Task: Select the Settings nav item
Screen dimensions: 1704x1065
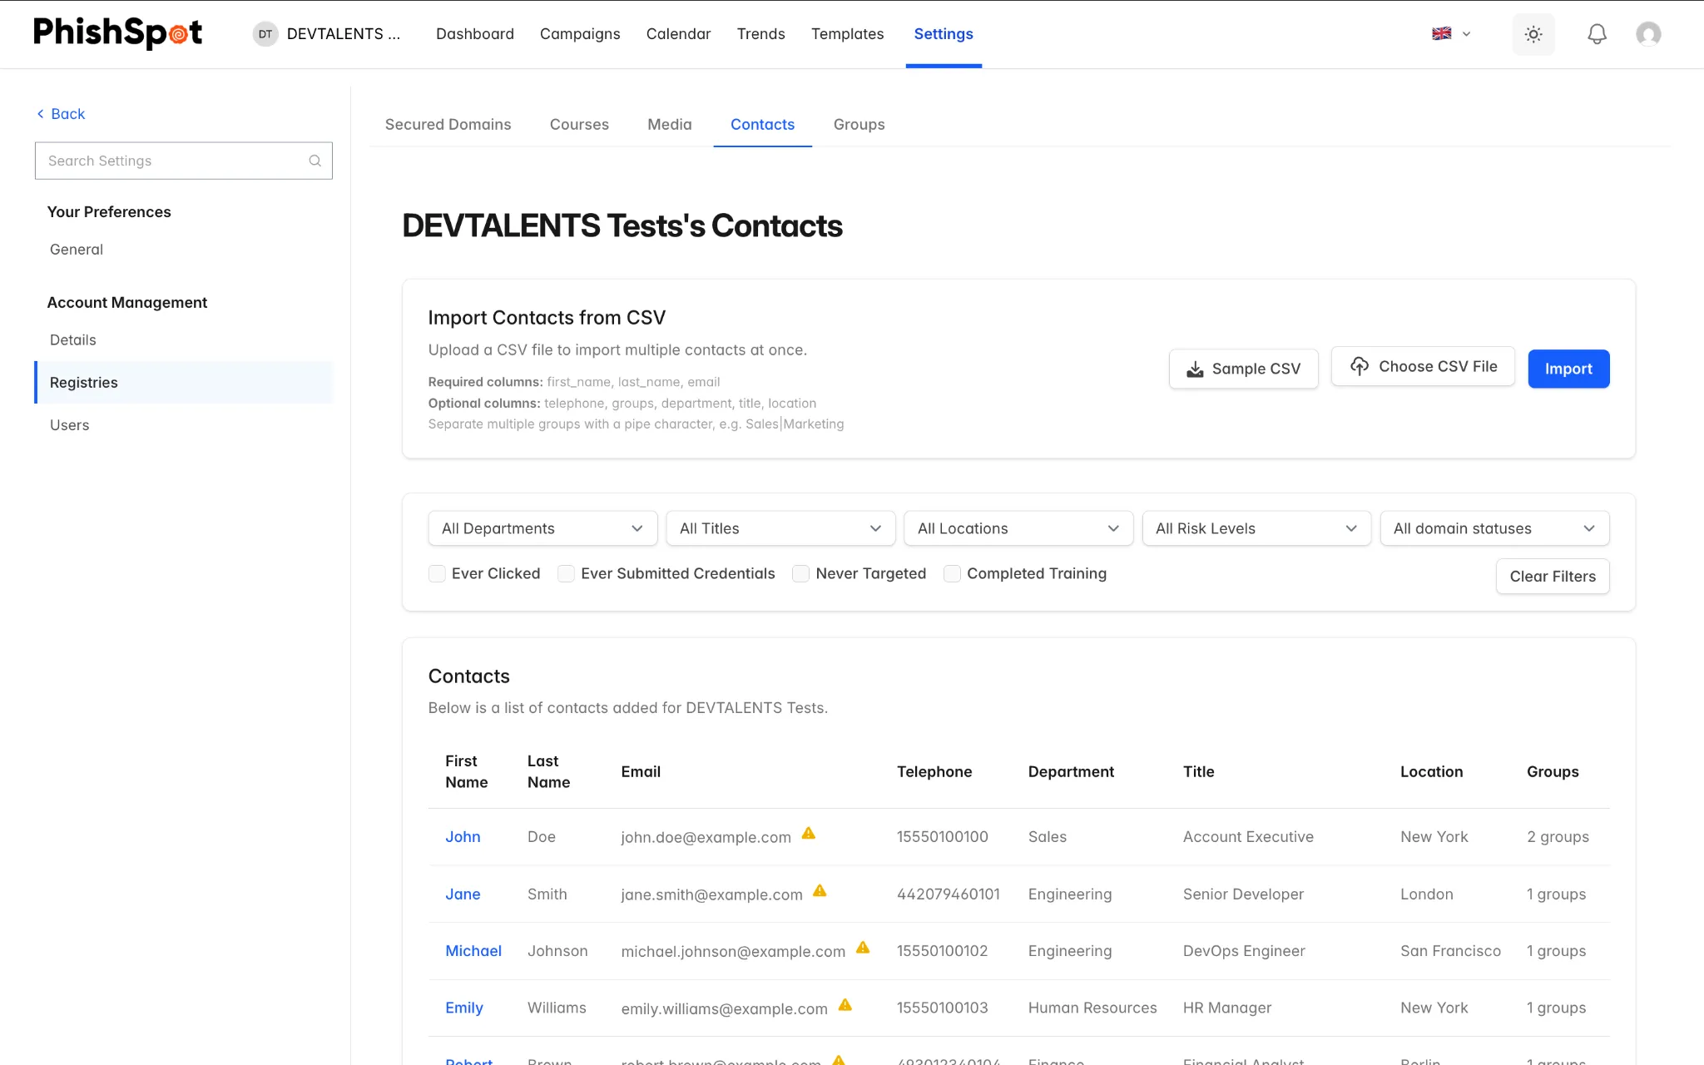Action: click(944, 34)
